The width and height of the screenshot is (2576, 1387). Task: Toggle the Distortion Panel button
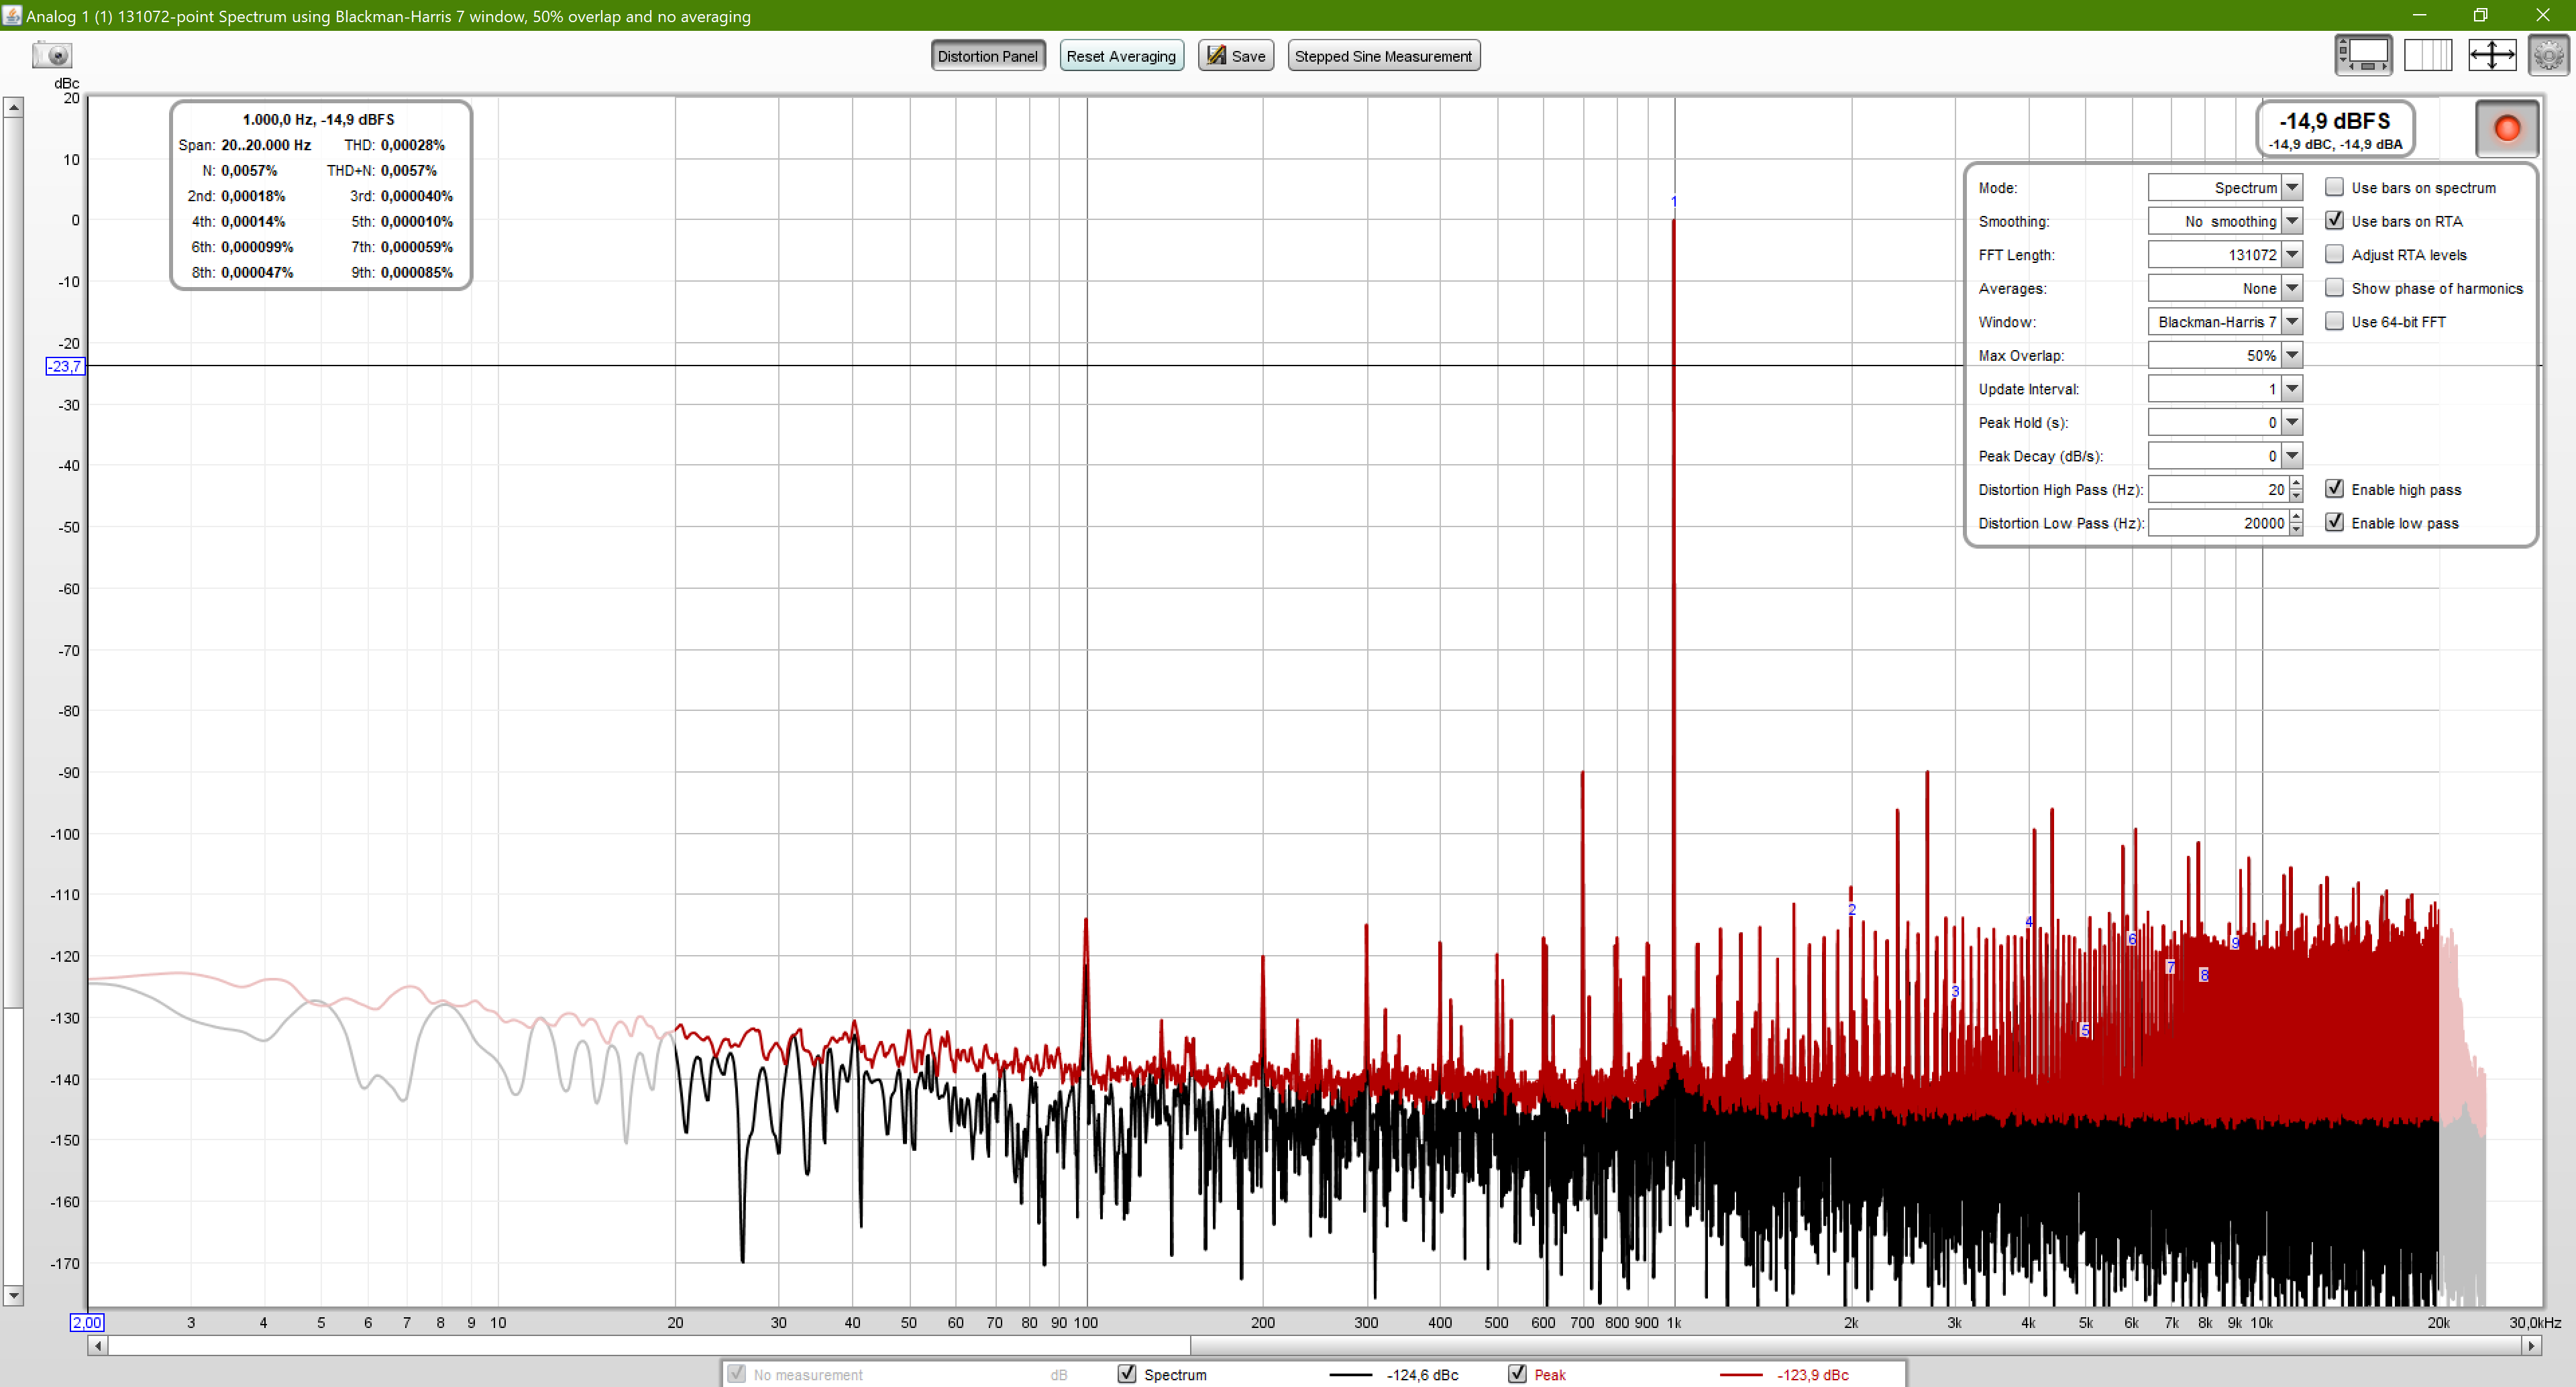pos(987,56)
